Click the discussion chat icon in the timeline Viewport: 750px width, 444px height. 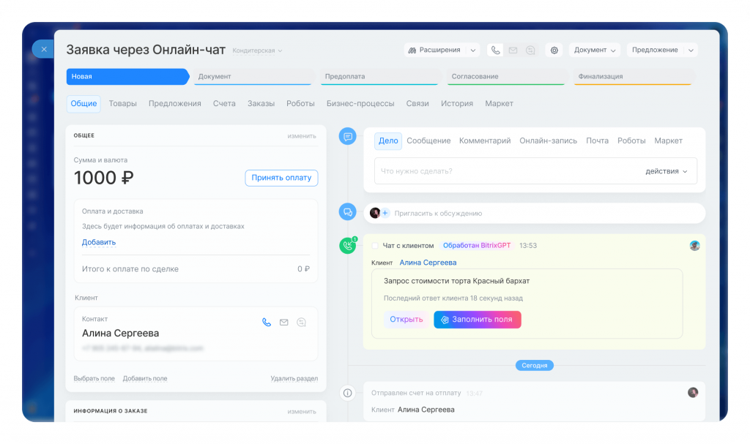[x=348, y=211]
